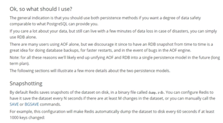Screen dimensions: 223x123
Task: Click the Snapshotting section heading
Action: tap(26, 83)
